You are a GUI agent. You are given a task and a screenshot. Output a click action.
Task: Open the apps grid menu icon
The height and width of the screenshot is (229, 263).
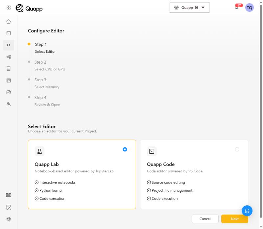click(x=9, y=8)
